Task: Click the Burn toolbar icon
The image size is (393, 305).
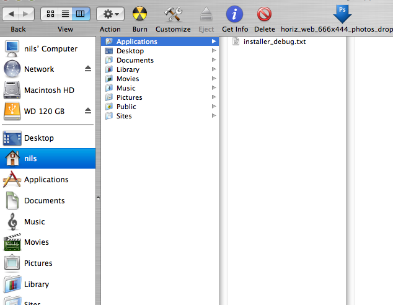Action: 139,14
